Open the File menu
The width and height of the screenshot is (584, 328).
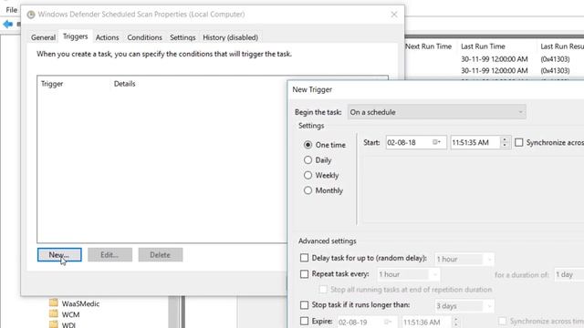12,10
